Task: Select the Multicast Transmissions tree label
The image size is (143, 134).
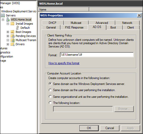Action: (26, 40)
